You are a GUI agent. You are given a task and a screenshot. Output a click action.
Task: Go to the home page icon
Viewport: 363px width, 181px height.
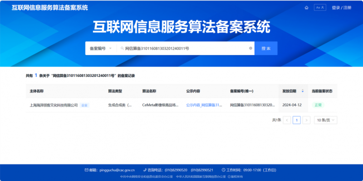click(x=307, y=8)
